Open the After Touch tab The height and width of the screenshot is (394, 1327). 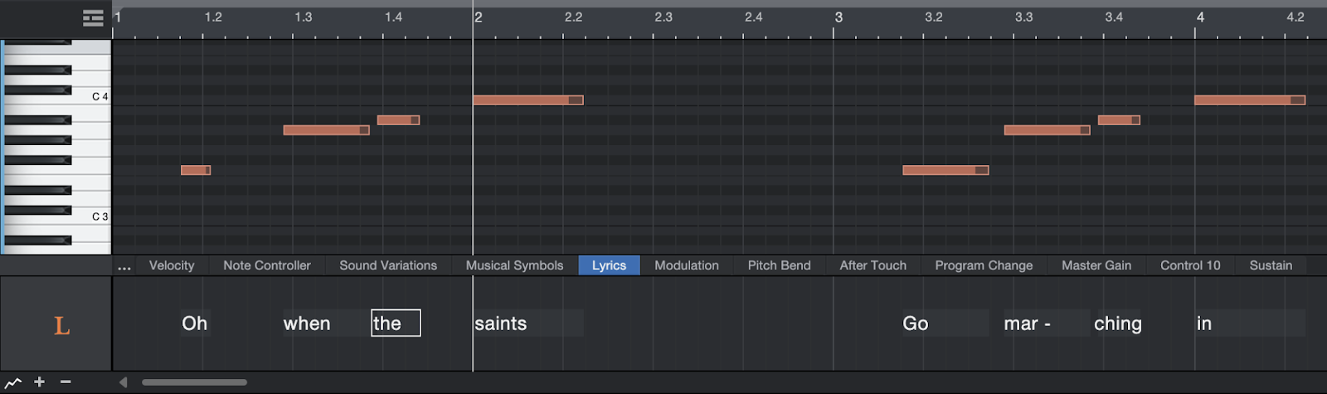click(873, 265)
